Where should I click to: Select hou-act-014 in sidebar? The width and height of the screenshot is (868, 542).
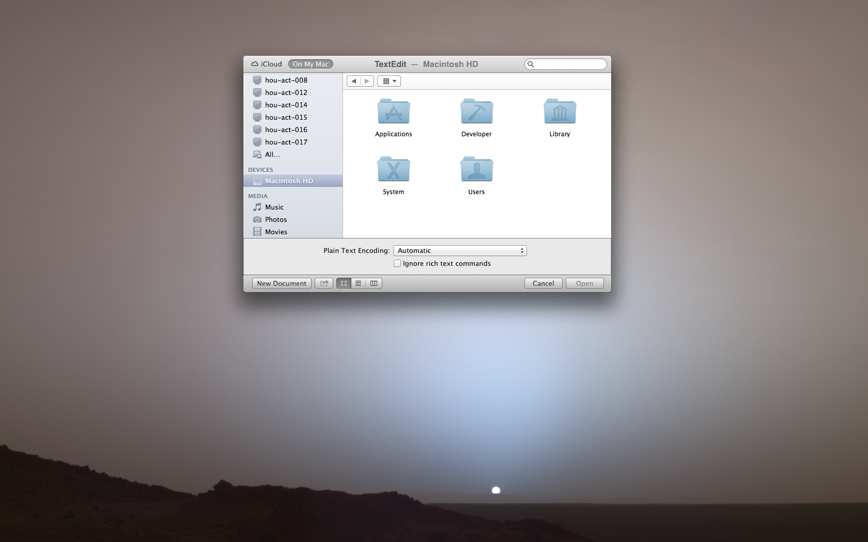pyautogui.click(x=293, y=105)
